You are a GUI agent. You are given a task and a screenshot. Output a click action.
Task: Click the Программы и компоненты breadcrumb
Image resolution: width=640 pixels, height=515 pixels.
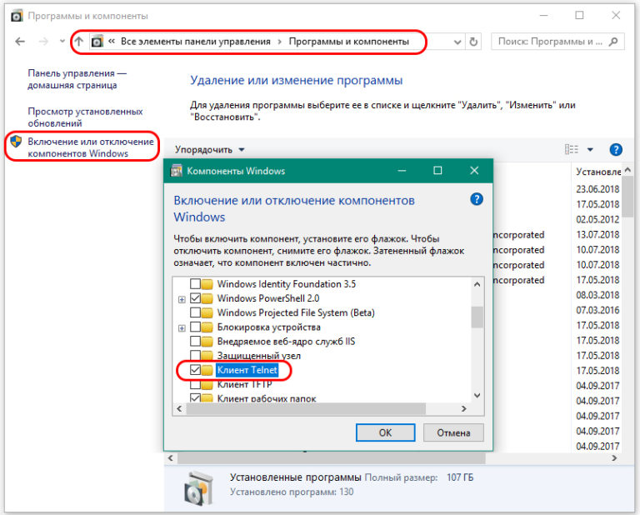[x=348, y=42]
